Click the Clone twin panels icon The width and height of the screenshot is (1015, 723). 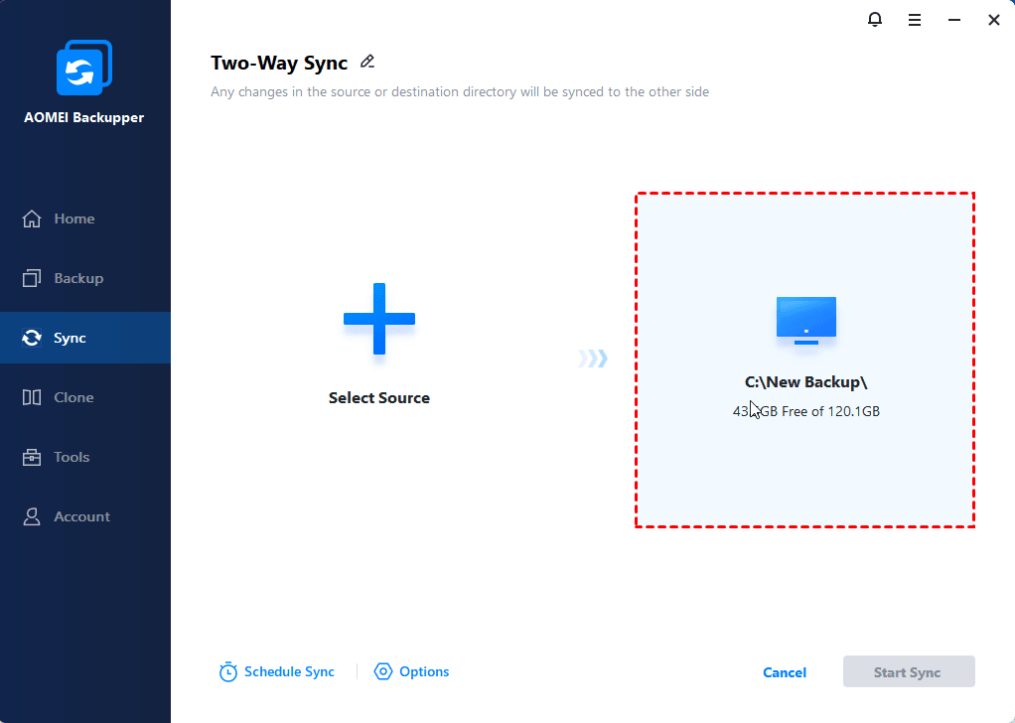[32, 397]
